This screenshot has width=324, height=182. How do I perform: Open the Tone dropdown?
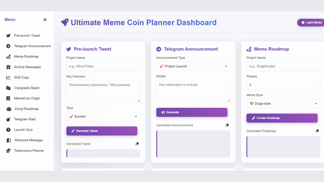103,117
